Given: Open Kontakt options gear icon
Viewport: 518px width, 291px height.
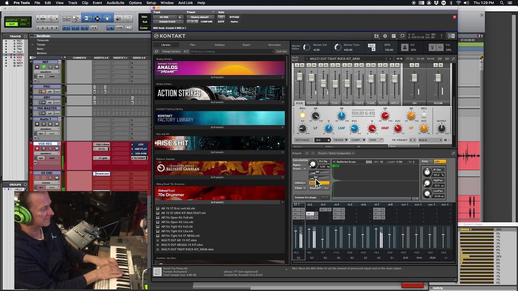Looking at the screenshot, I should (x=385, y=36).
